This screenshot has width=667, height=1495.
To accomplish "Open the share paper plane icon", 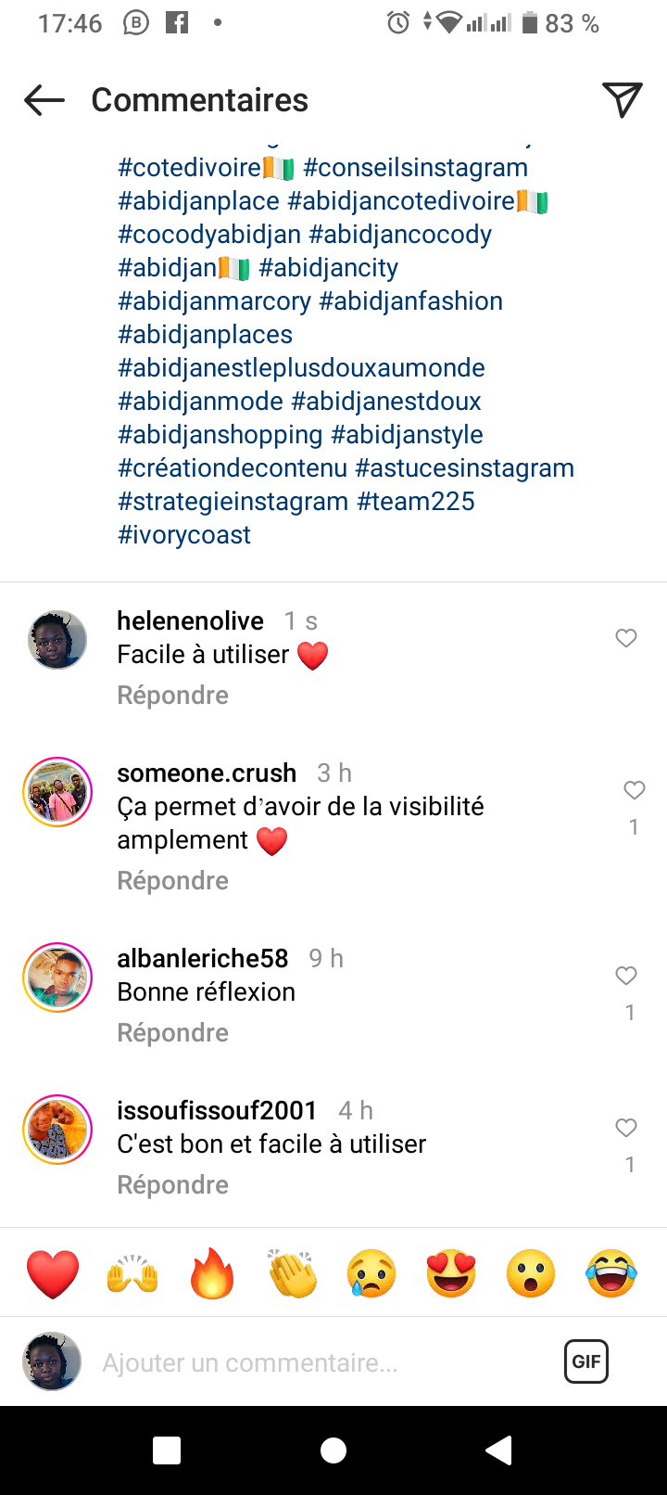I will (x=622, y=100).
